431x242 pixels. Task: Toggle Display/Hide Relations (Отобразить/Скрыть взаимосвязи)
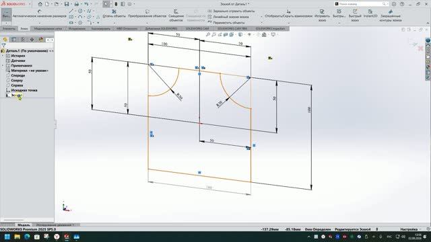[x=289, y=13]
